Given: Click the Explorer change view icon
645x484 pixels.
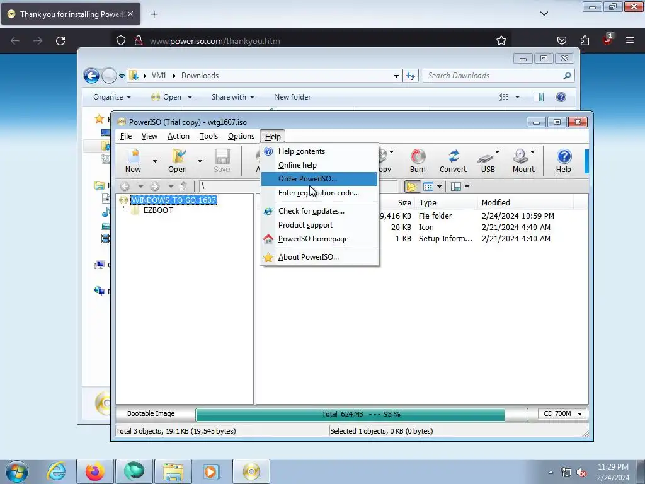Looking at the screenshot, I should (503, 97).
